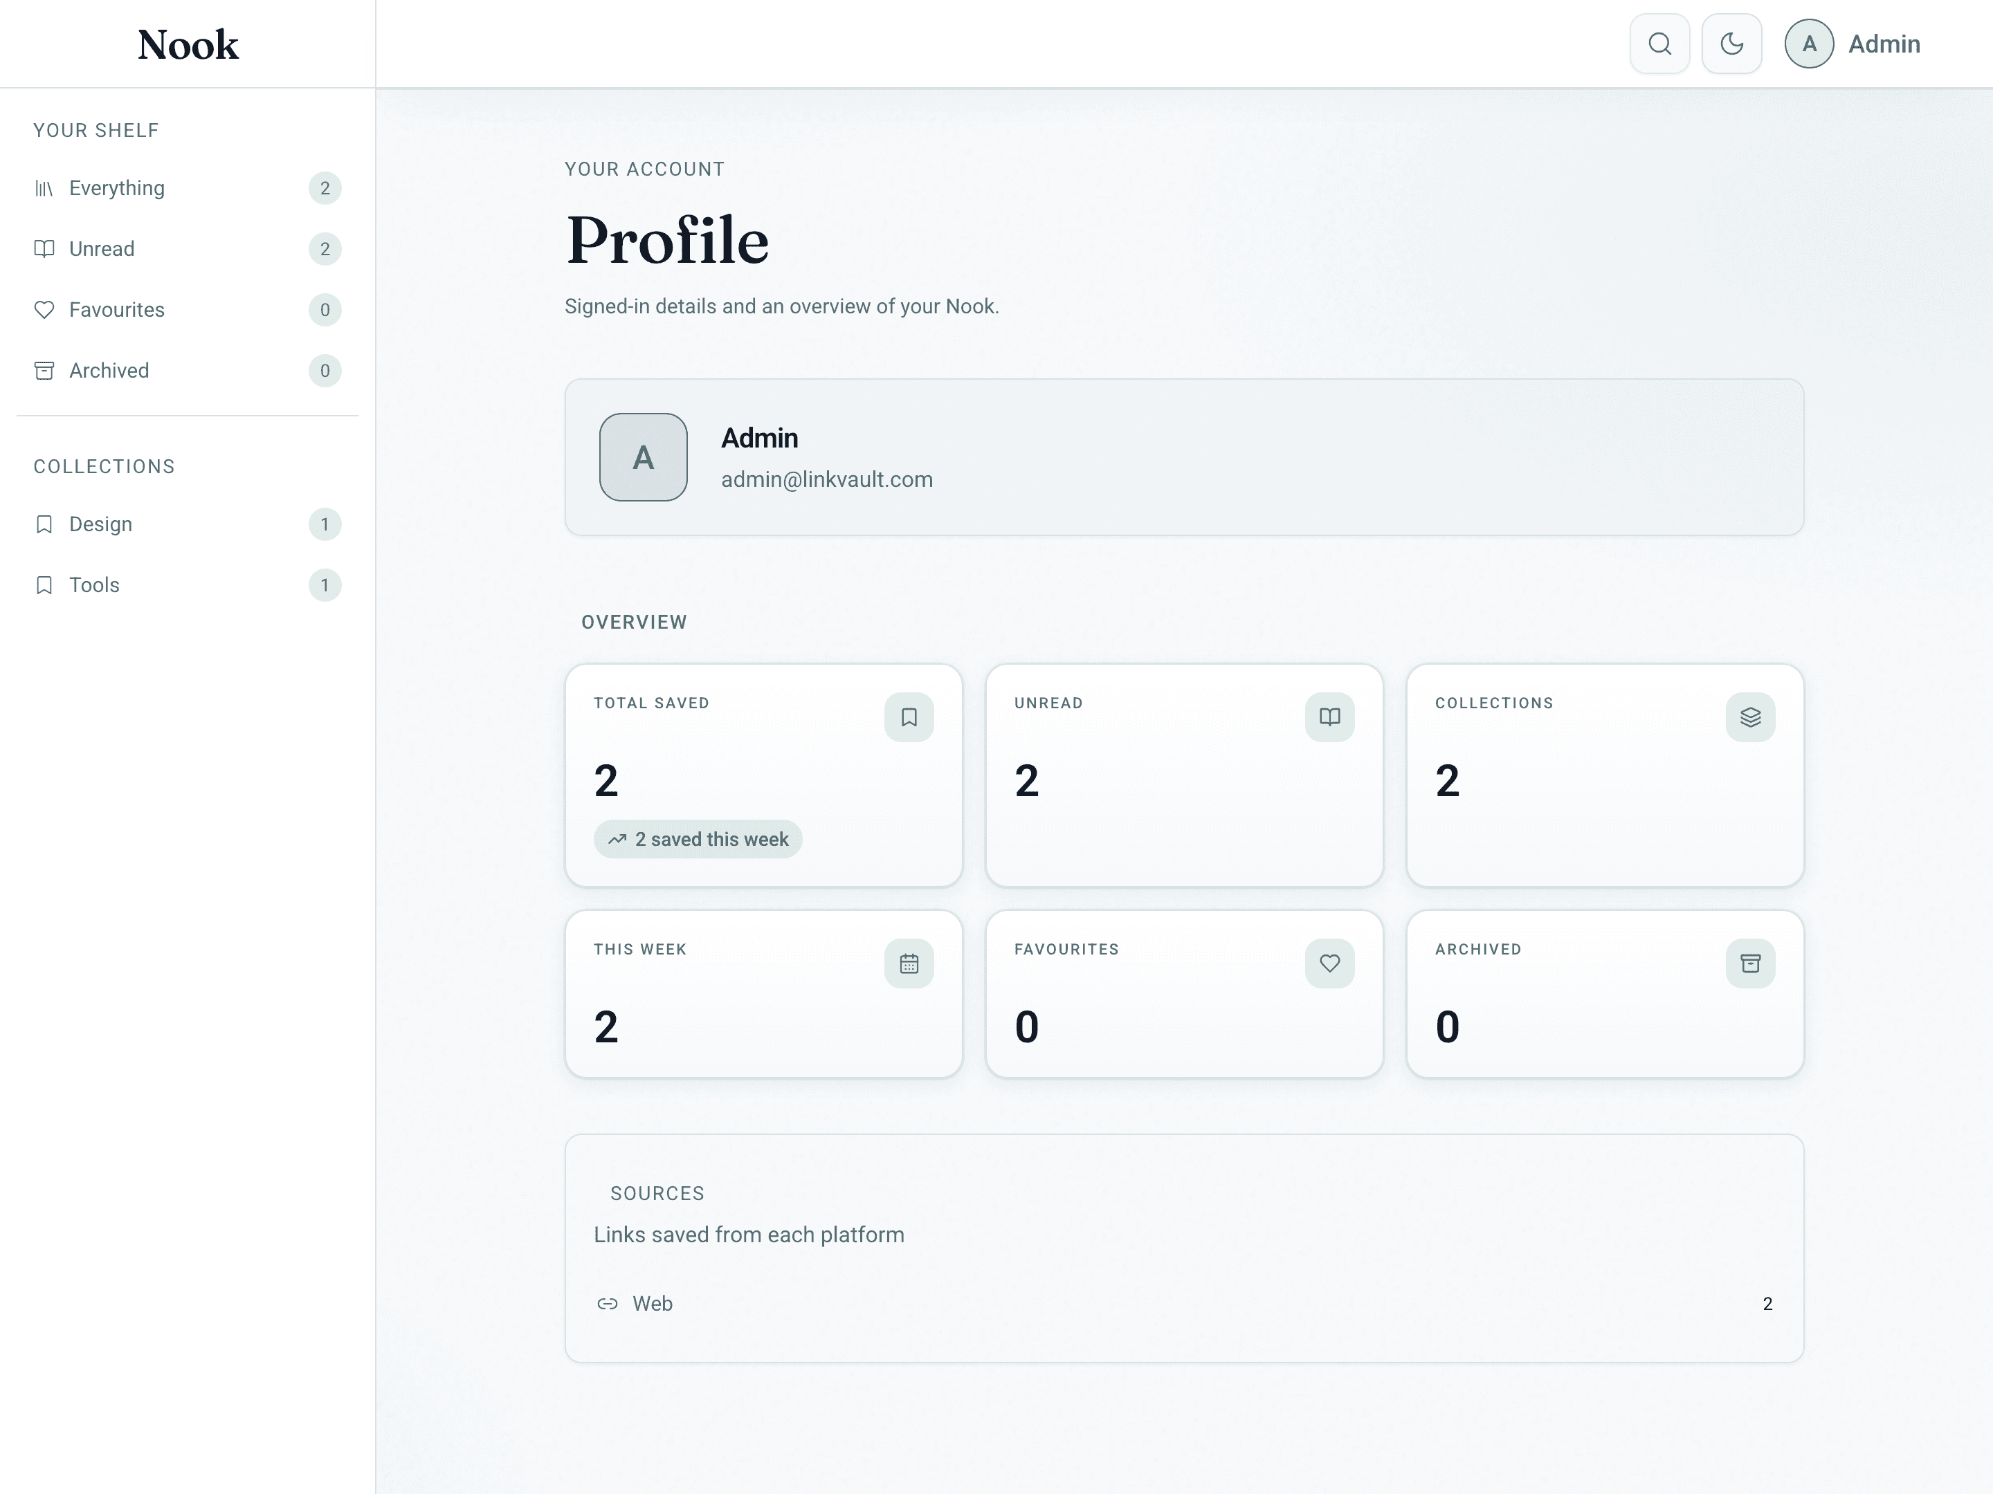Open Favourites heart item in sidebar
Screen dimensions: 1993x1494
117,310
